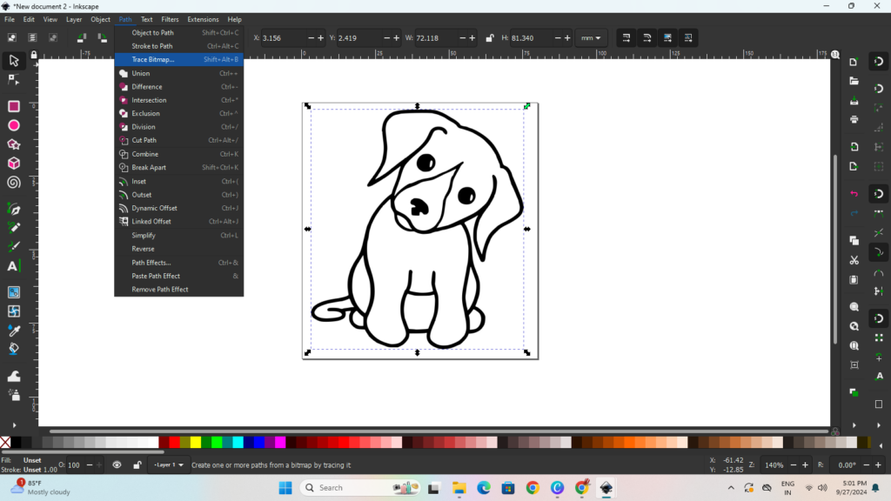Select the Star/Polygon tool

14,144
